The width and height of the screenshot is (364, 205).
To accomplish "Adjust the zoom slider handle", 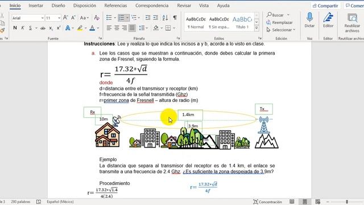I will 347,202.
